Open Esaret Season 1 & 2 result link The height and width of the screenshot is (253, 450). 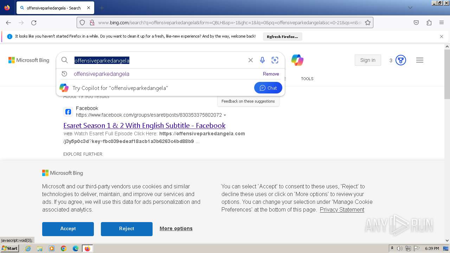[x=144, y=125]
